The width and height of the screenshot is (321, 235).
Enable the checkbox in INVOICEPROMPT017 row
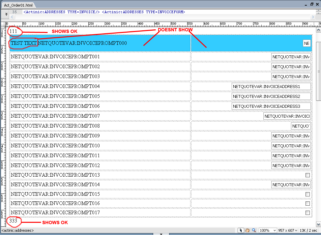(x=307, y=213)
